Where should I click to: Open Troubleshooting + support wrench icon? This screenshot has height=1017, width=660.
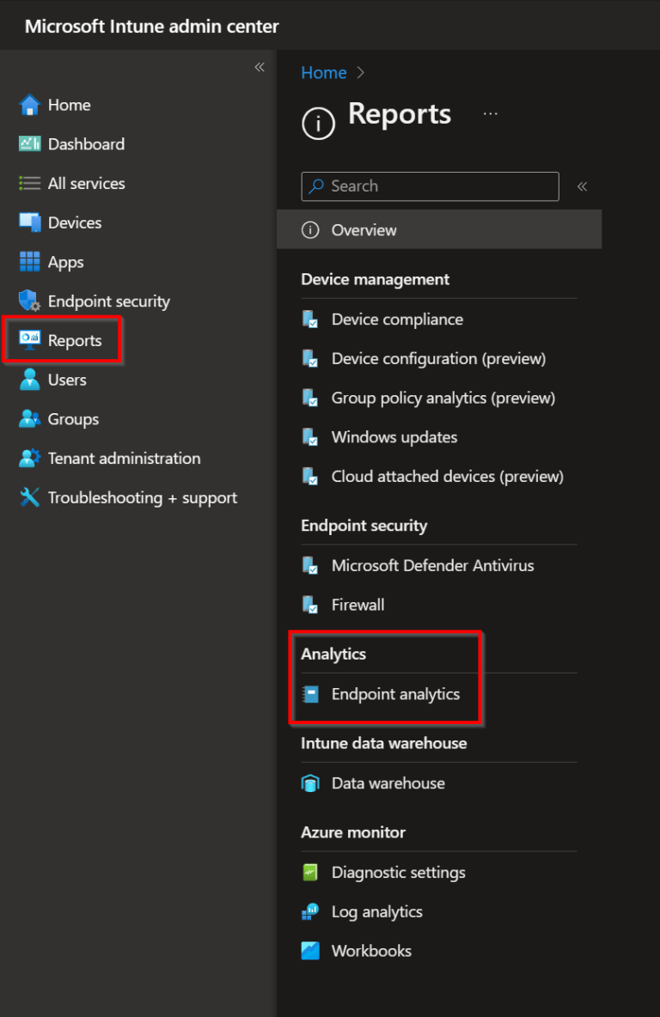(30, 497)
